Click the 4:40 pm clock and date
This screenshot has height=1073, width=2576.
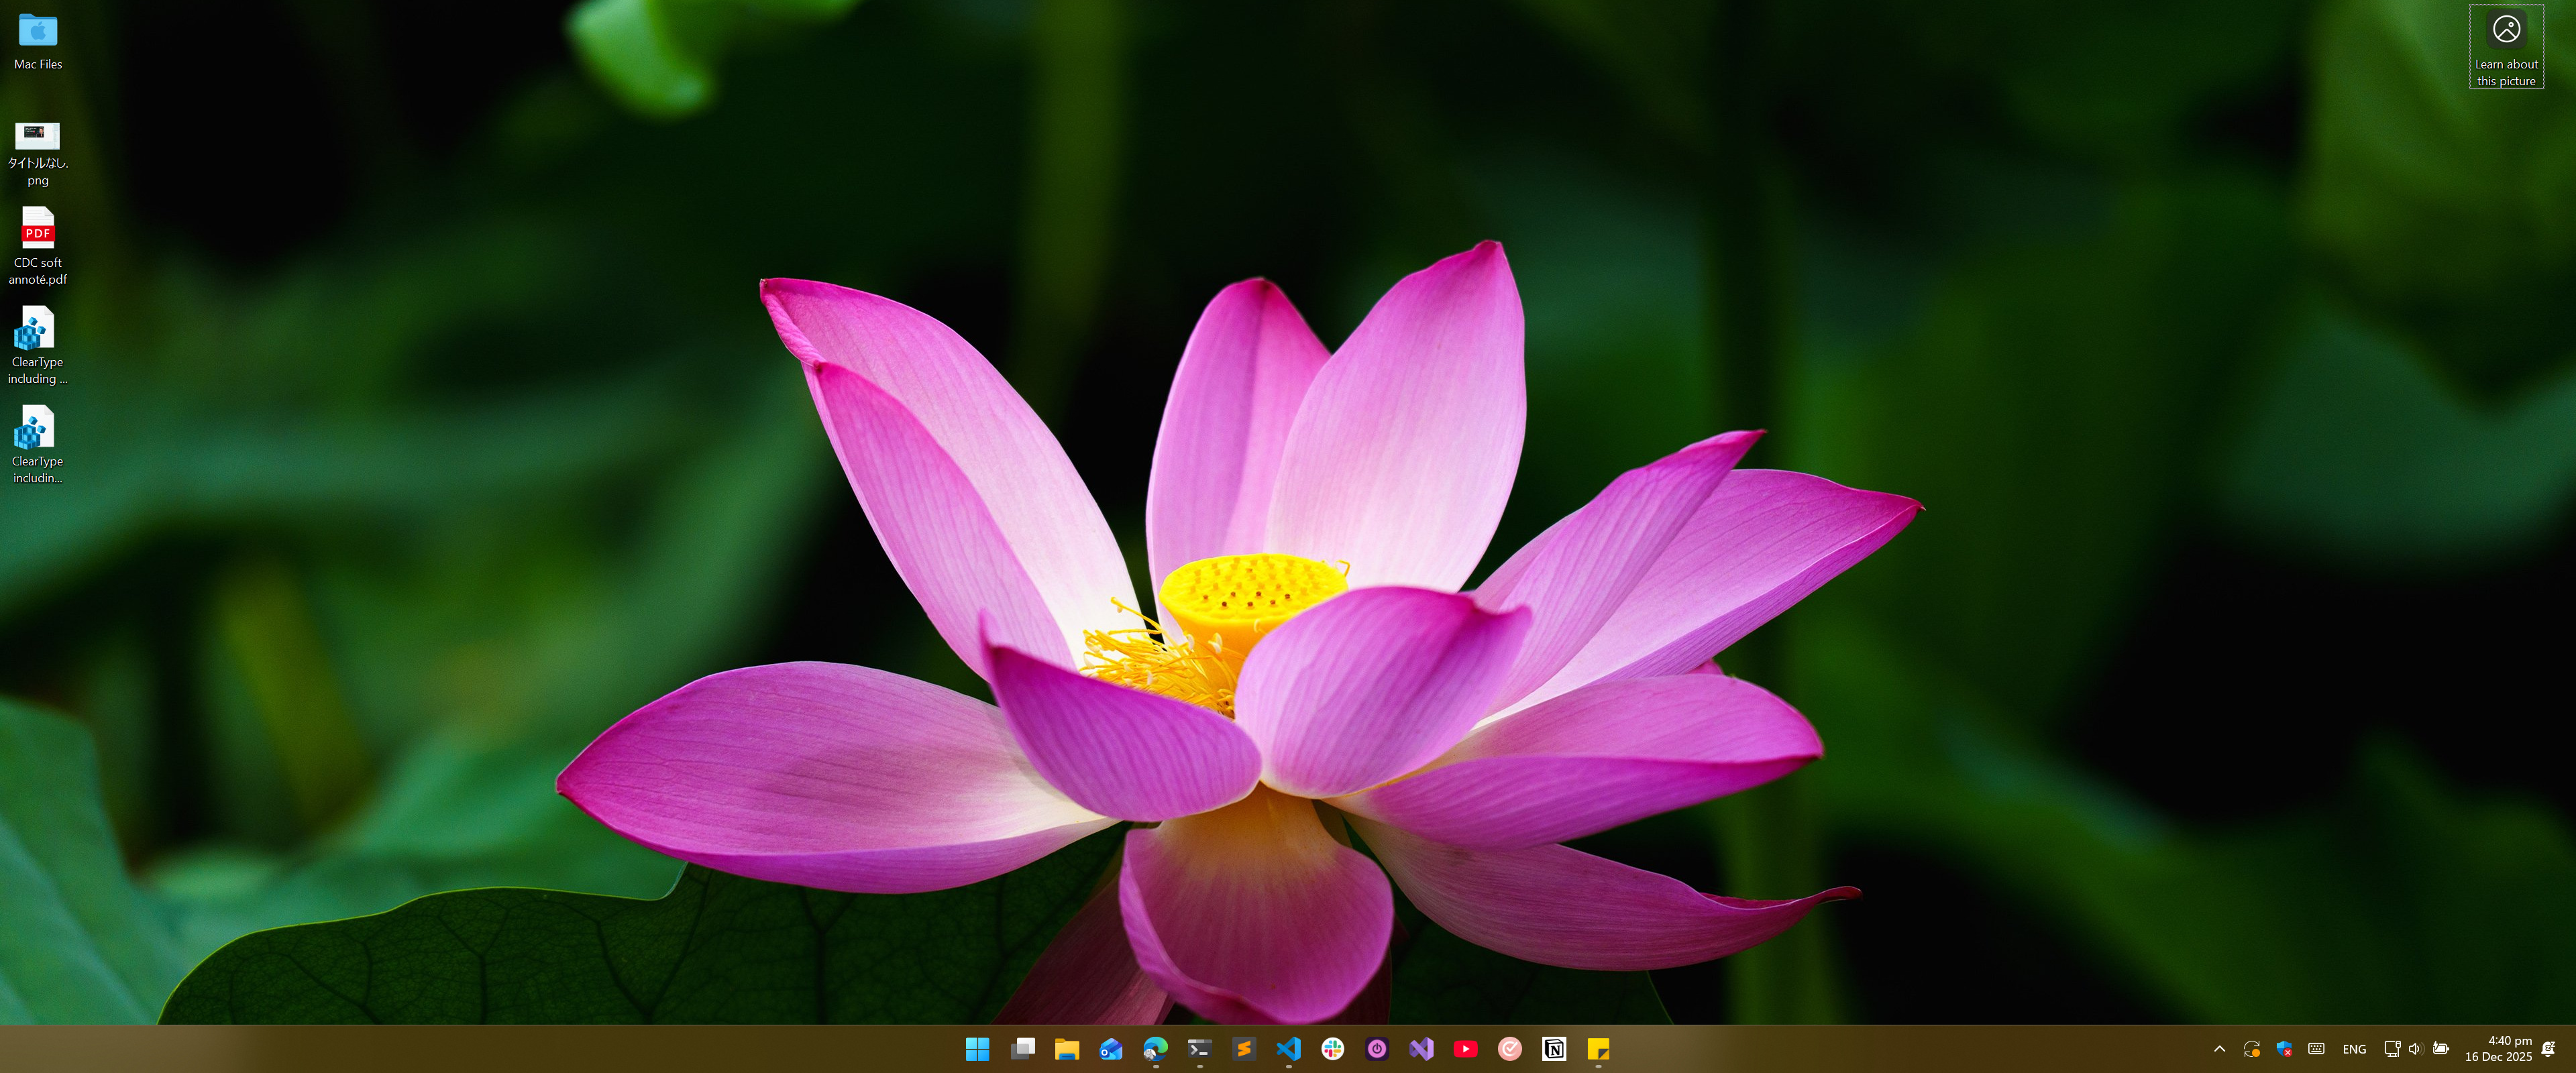tap(2498, 1048)
